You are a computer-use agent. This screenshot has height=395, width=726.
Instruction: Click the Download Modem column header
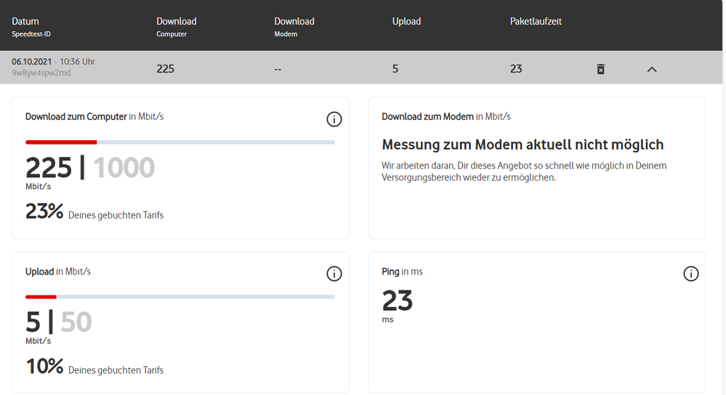coord(294,22)
